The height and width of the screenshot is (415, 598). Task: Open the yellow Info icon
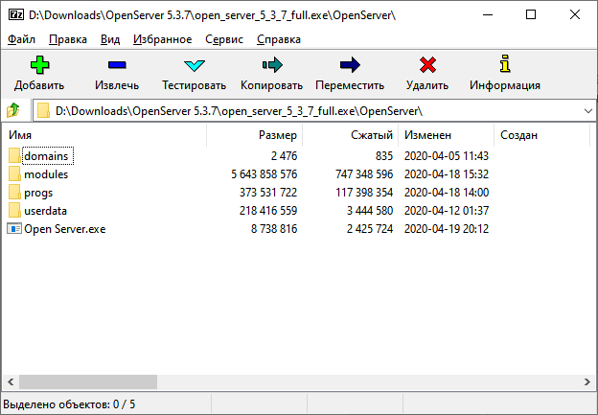504,66
